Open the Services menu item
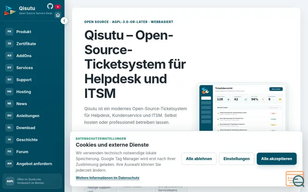The width and height of the screenshot is (308, 192). 32,68
